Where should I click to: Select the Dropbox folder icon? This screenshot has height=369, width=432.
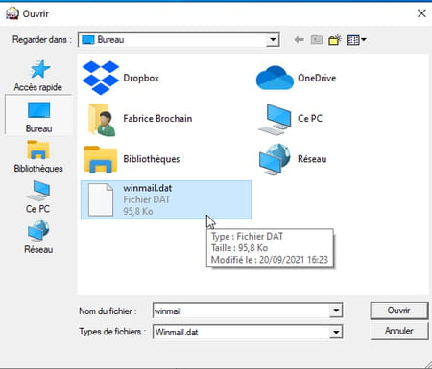[x=101, y=78]
